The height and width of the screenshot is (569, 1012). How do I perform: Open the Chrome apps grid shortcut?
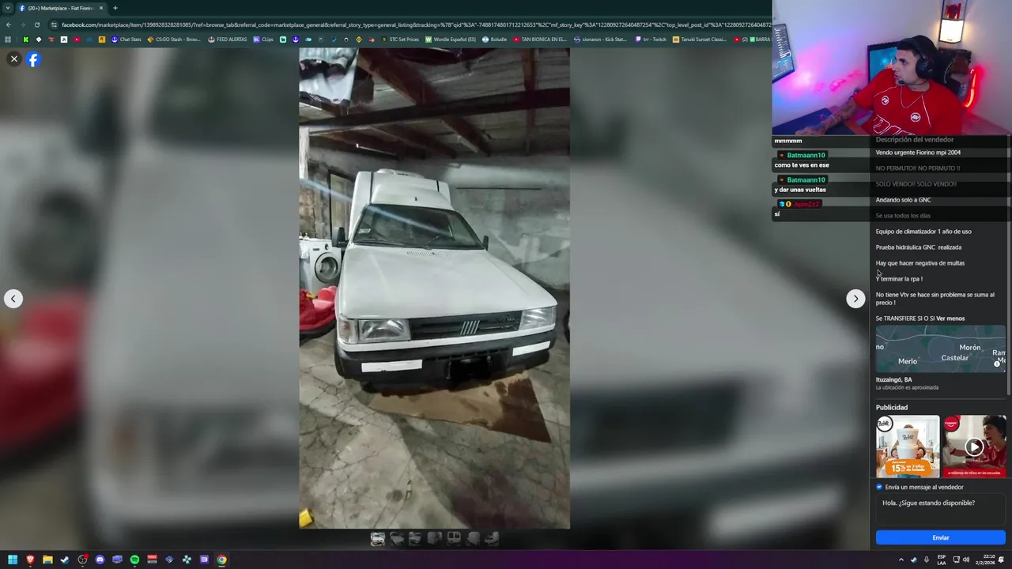click(x=8, y=40)
